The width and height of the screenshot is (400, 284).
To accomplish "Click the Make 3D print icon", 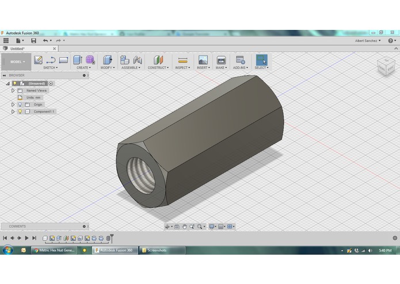I will 221,60.
